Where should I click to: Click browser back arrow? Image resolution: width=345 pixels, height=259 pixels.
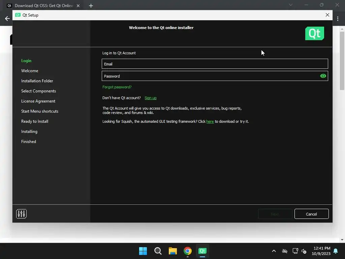(x=7, y=19)
